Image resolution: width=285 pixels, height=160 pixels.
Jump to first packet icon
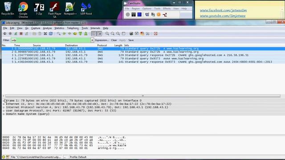coord(80,34)
